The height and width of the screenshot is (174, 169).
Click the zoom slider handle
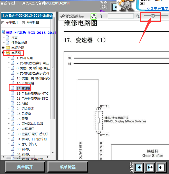(x=153, y=17)
